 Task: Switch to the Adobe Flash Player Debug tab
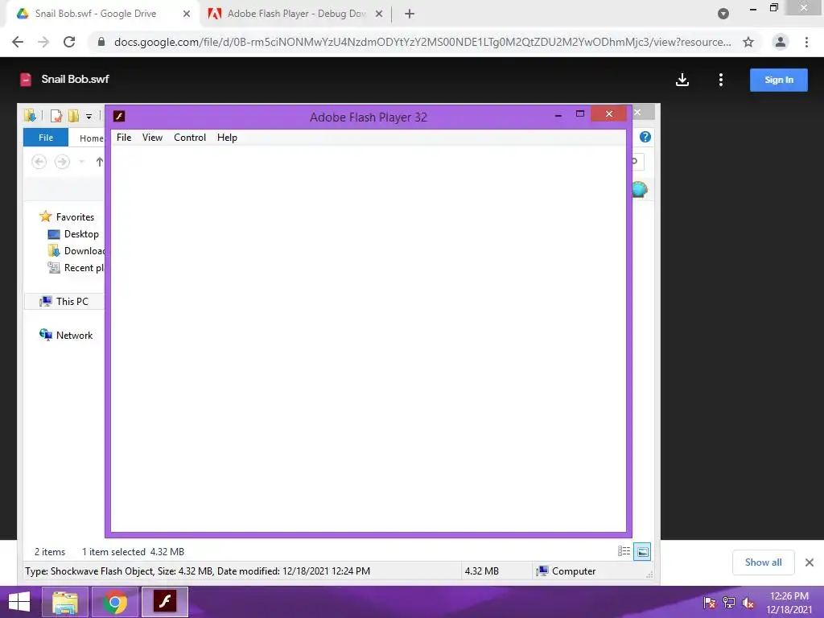pos(295,14)
